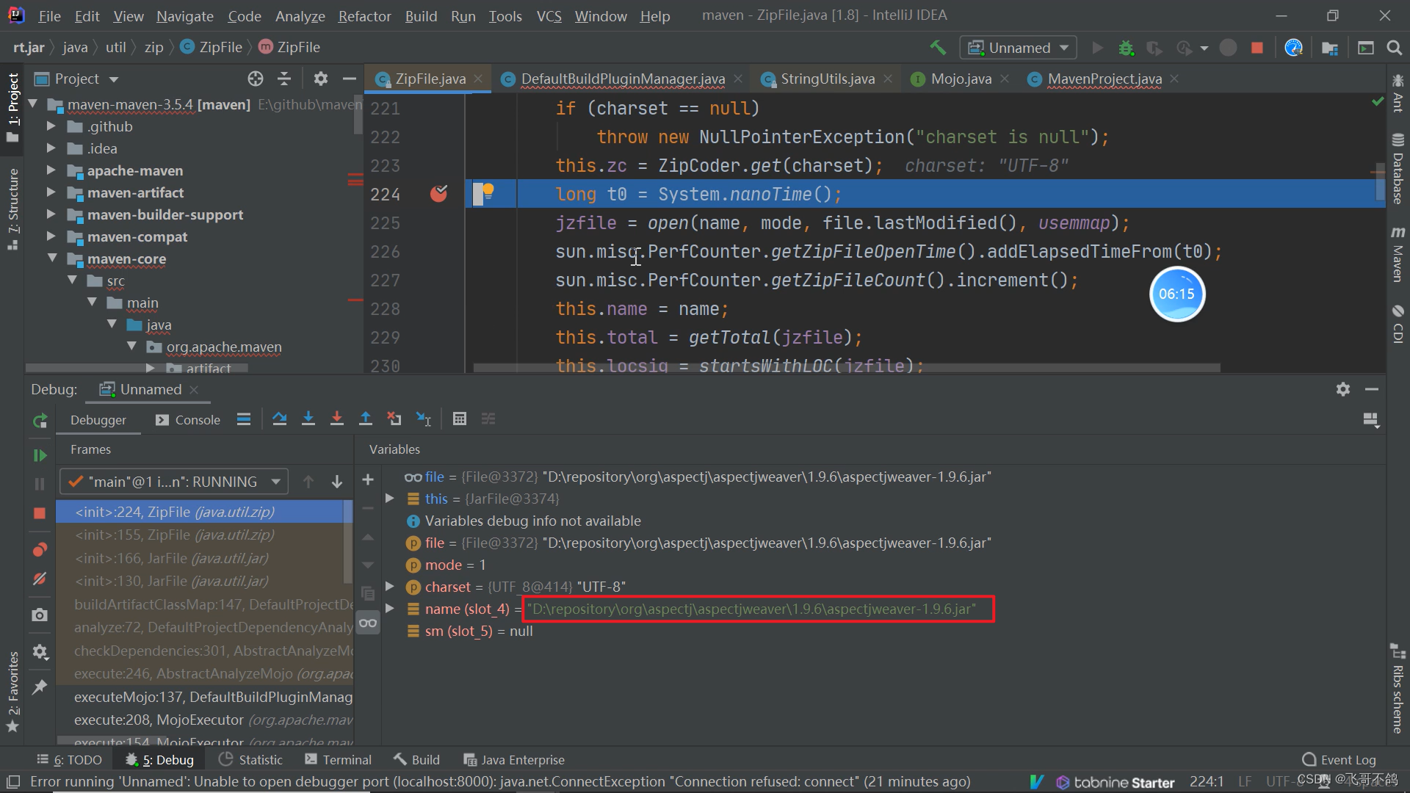The width and height of the screenshot is (1410, 793).
Task: Toggle the Database tool window tab
Action: [x=1398, y=169]
